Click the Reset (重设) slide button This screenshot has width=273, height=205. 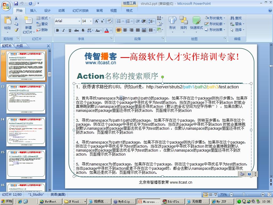tap(42, 24)
